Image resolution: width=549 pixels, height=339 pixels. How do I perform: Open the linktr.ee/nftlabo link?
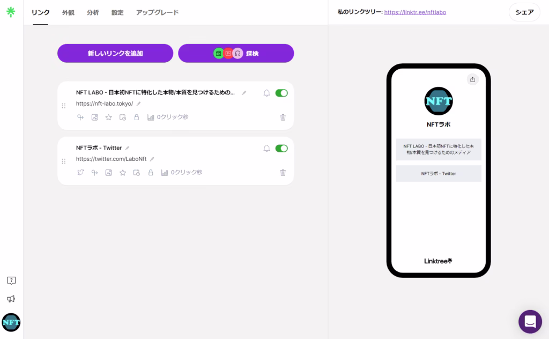click(x=415, y=12)
